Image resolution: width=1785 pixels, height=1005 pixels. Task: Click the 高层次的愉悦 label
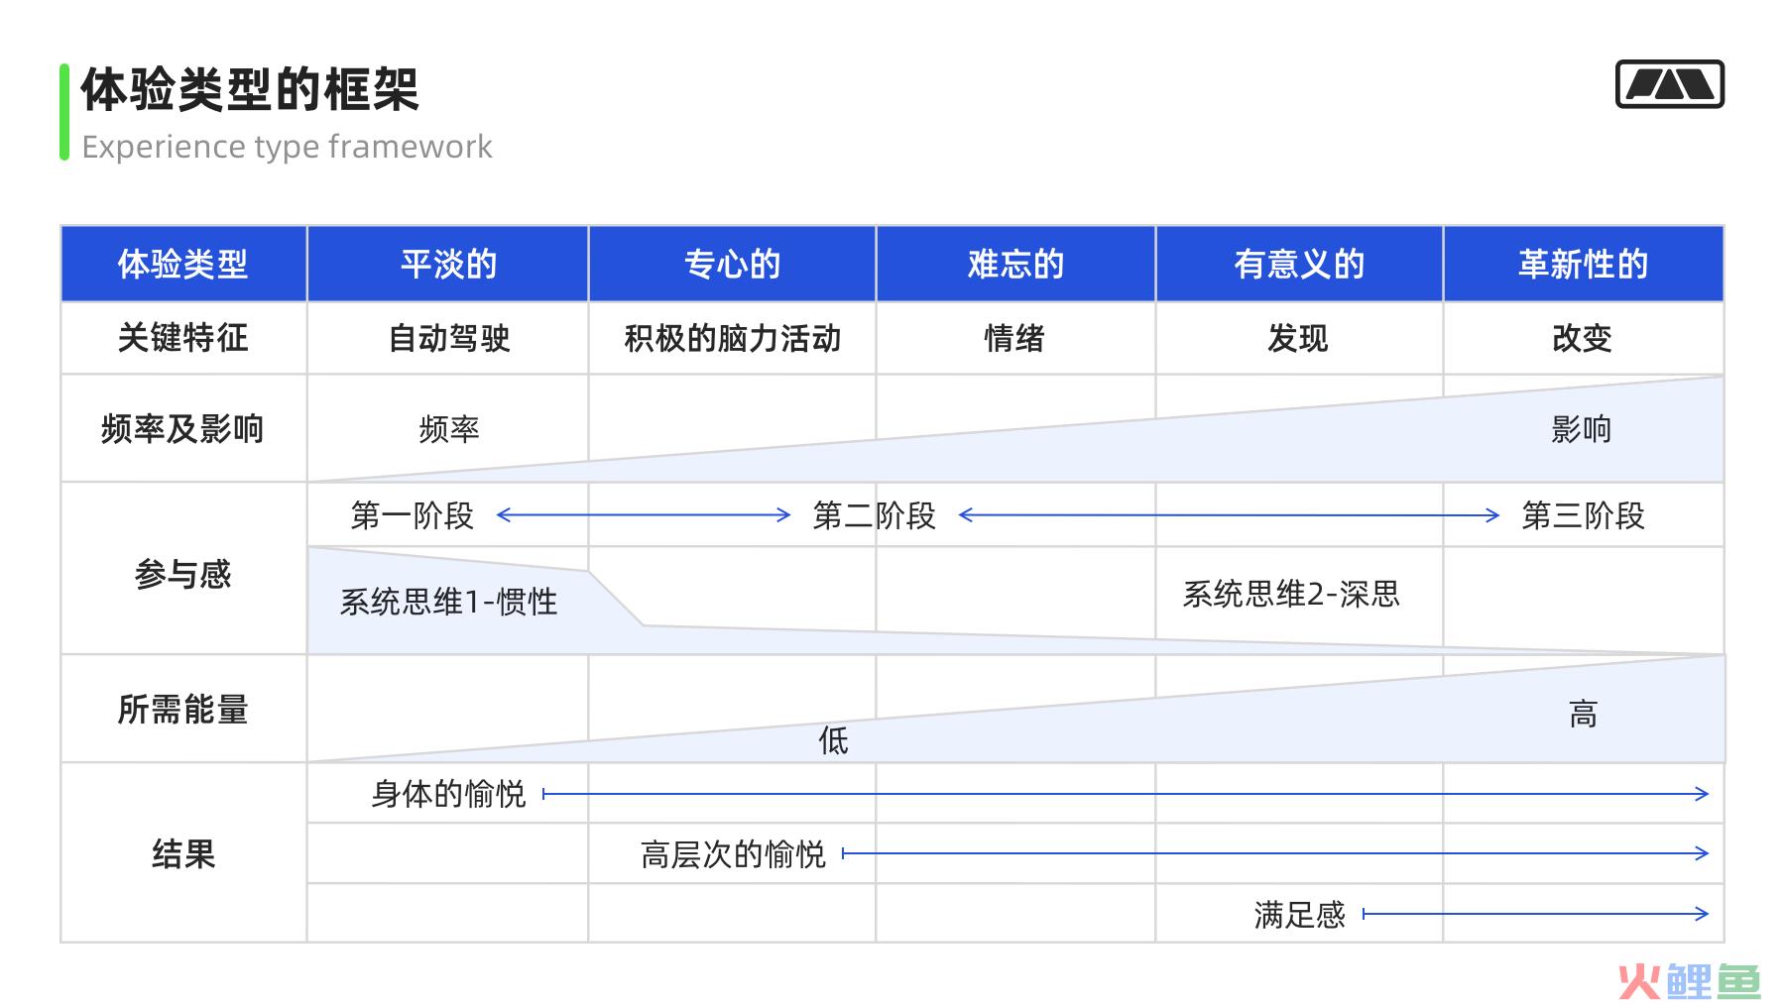(733, 854)
